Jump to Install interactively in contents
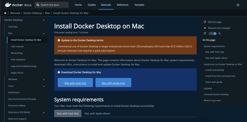This screenshot has height=122, width=247. point(215,70)
